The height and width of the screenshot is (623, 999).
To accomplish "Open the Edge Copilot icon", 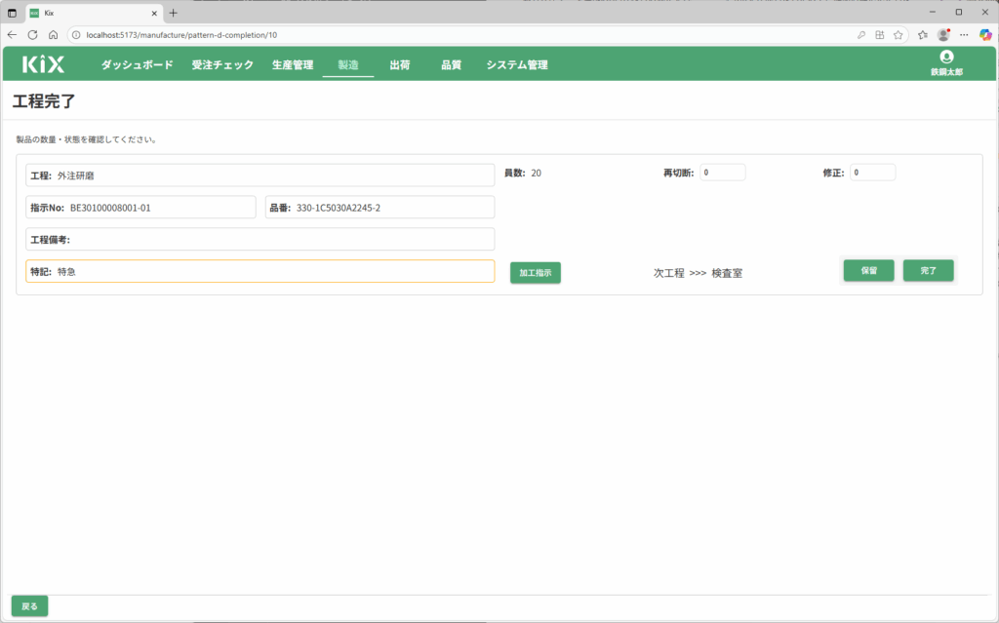I will 984,34.
